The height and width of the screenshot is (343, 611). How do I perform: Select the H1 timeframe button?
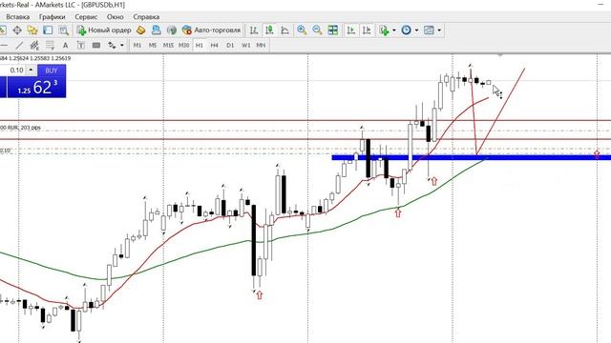[200, 46]
